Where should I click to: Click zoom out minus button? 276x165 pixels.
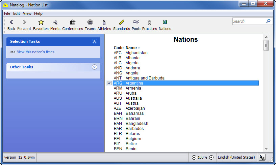coord(194,157)
